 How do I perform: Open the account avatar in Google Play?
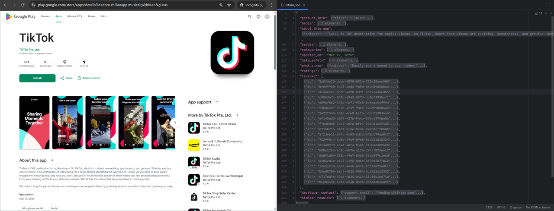(x=267, y=16)
